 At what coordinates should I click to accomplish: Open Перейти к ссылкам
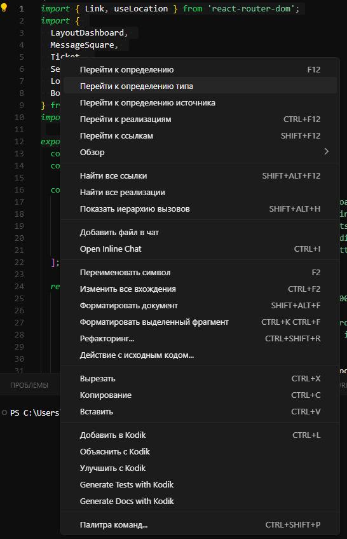point(200,136)
